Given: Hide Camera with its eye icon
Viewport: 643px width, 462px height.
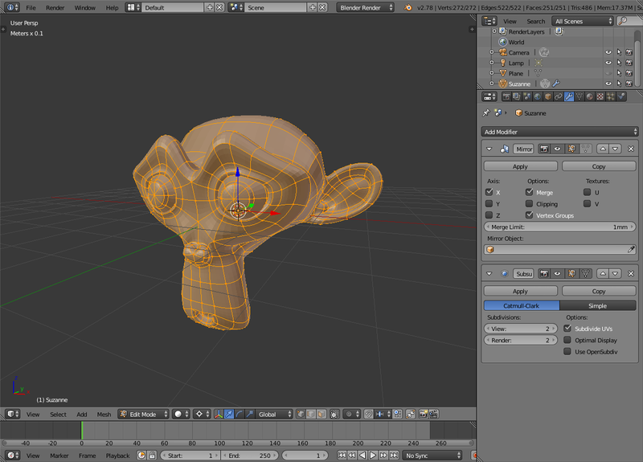Looking at the screenshot, I should (608, 52).
